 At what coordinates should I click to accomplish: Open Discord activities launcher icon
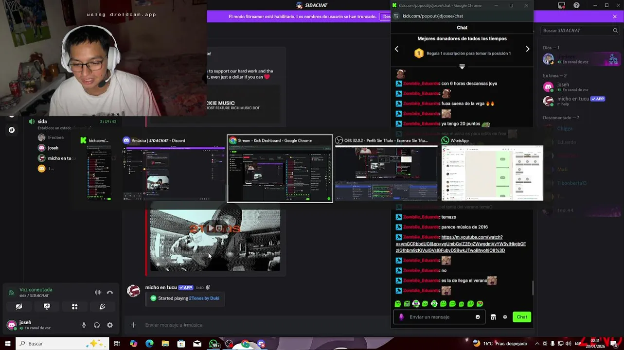pos(74,307)
